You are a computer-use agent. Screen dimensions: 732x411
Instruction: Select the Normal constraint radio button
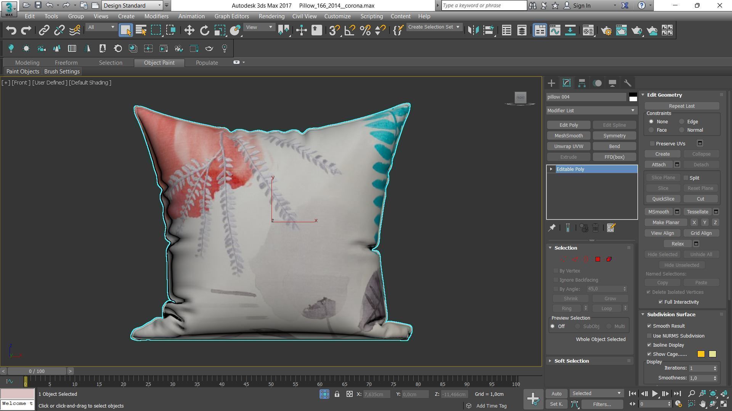pyautogui.click(x=682, y=130)
